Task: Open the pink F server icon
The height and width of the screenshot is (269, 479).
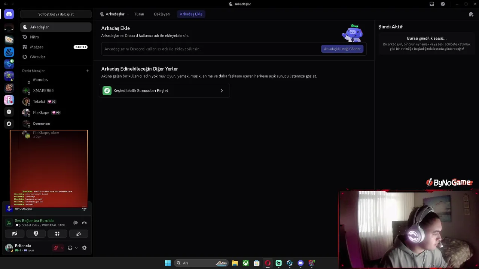Action: coord(9,100)
